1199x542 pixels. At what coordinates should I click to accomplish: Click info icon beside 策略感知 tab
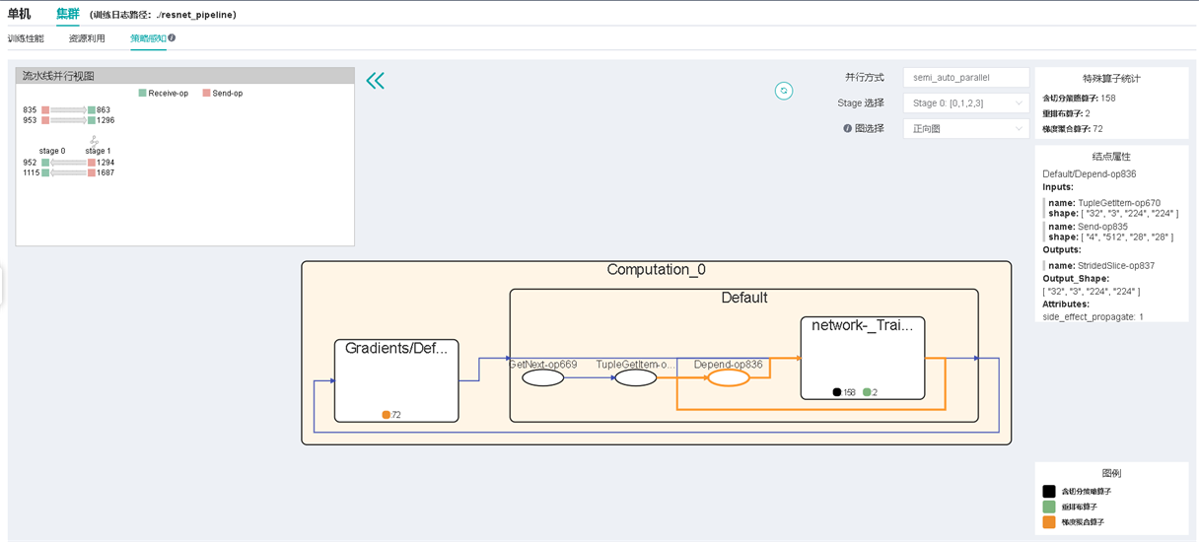172,38
